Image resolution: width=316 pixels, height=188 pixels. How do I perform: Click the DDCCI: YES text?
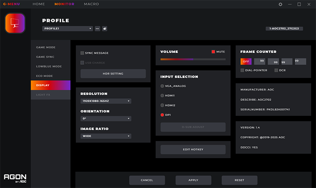(249, 147)
